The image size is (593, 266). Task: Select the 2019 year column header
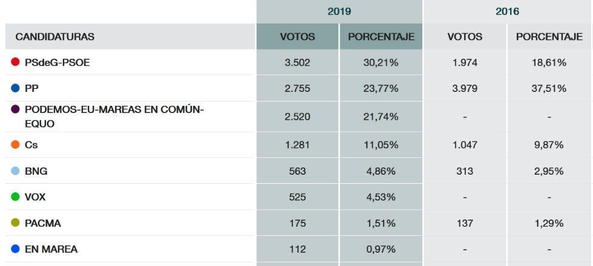[339, 11]
